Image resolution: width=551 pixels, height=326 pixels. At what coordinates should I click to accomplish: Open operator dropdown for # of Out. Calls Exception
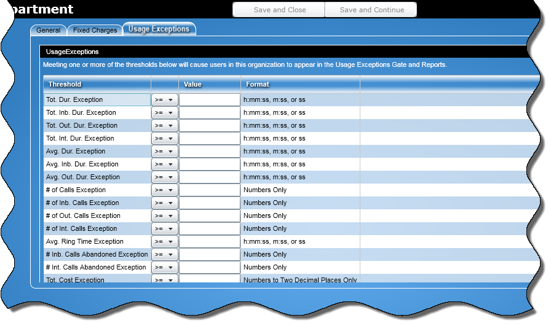coord(164,216)
